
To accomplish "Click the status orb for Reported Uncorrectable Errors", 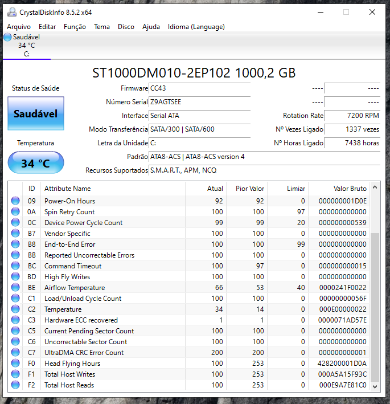I will coord(15,255).
